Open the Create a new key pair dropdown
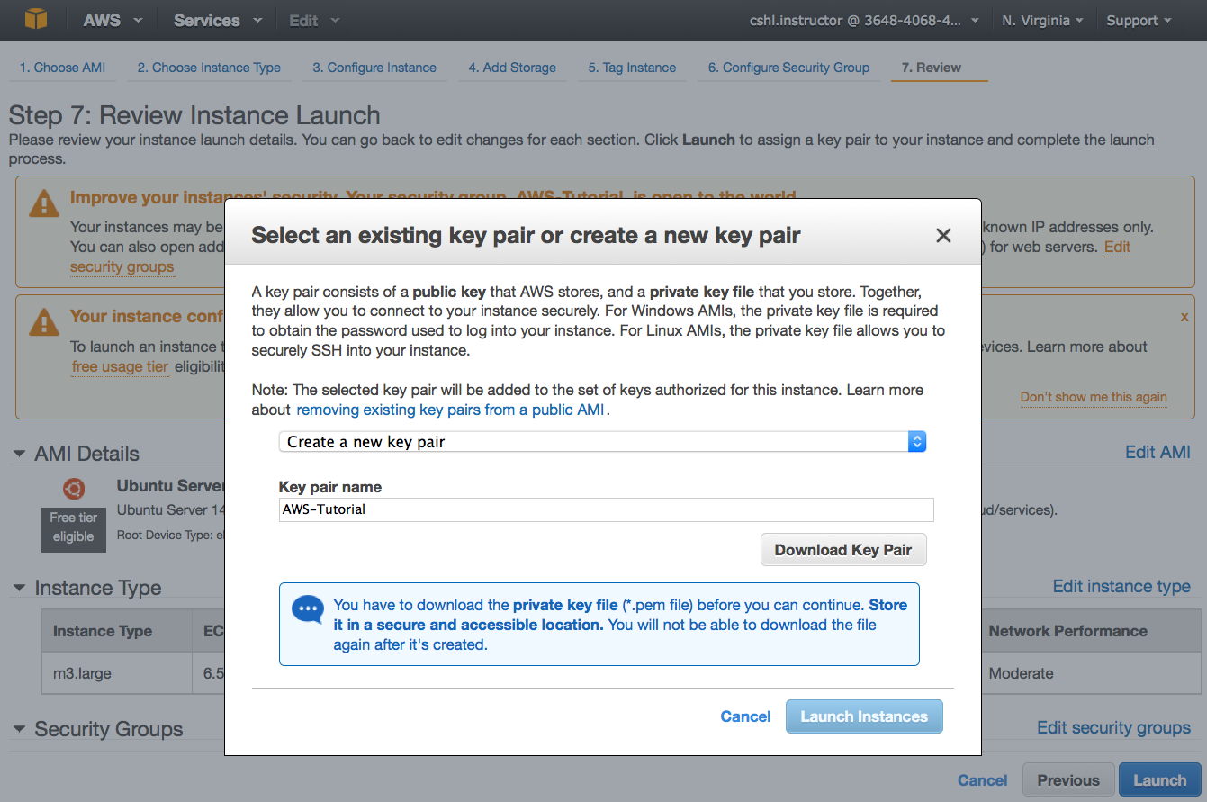1207x802 pixels. [x=602, y=442]
